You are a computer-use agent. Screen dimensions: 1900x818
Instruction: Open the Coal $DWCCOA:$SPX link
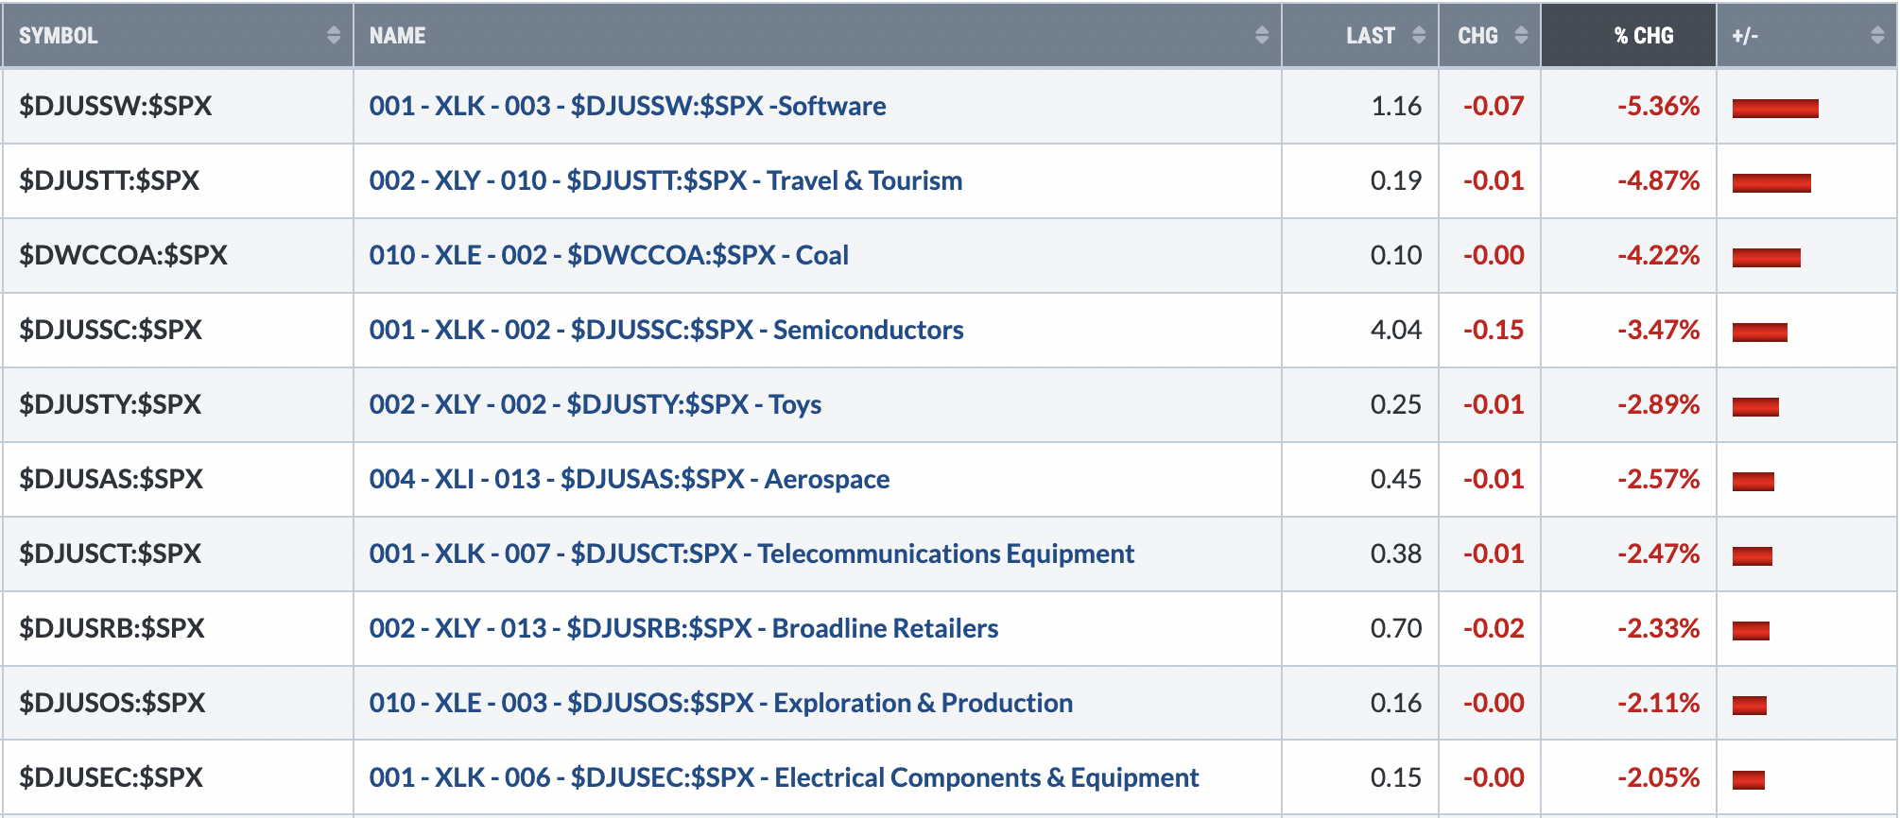click(x=609, y=255)
